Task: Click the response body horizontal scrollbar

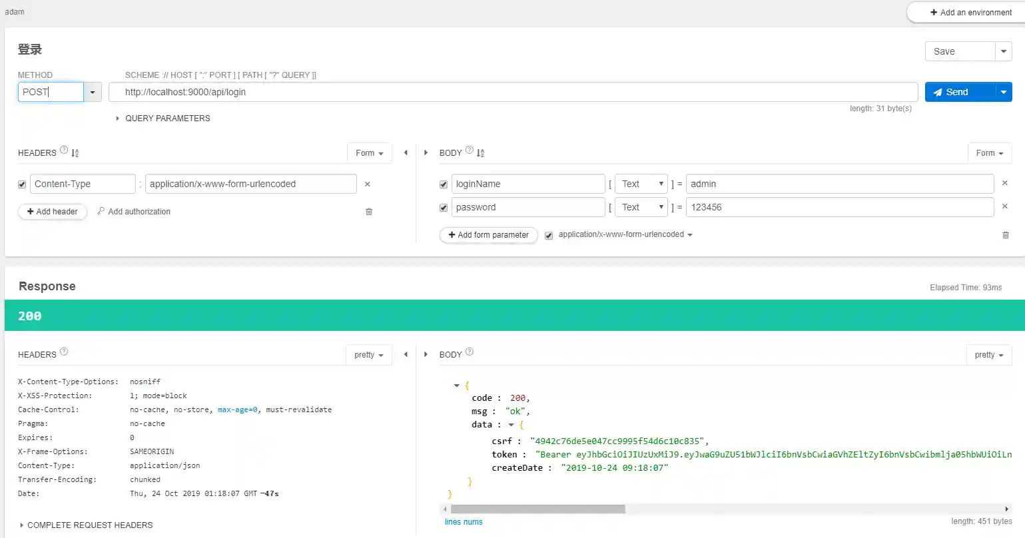Action: tap(537, 509)
